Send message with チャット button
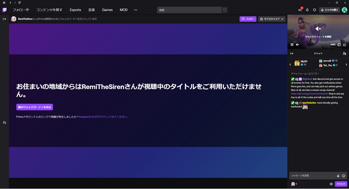 tap(341, 184)
